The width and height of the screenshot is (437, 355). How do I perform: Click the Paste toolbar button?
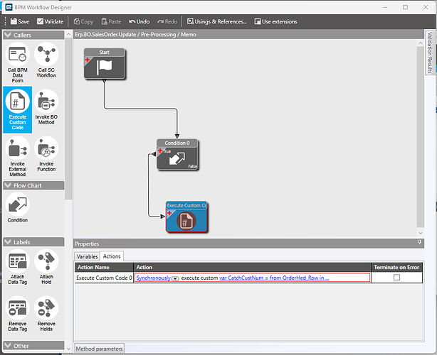tap(111, 21)
